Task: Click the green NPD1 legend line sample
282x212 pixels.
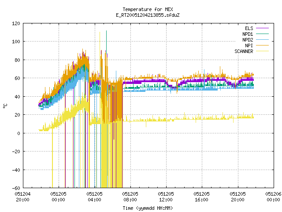Action: point(262,34)
